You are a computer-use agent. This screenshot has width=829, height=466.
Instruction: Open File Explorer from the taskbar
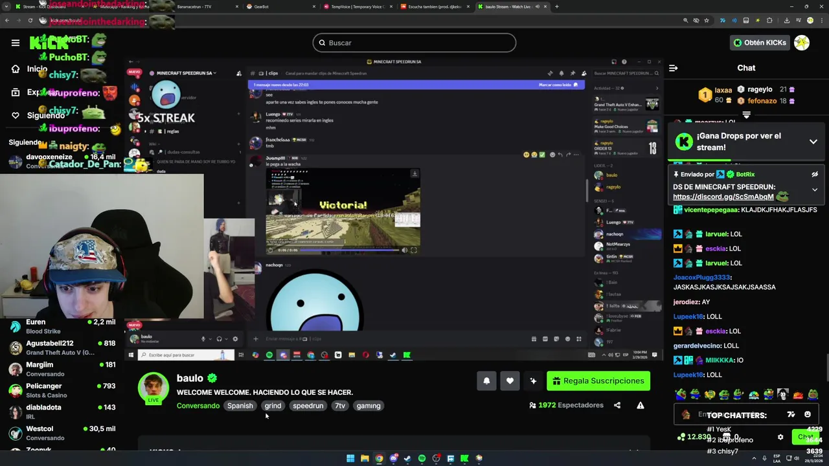pyautogui.click(x=365, y=458)
